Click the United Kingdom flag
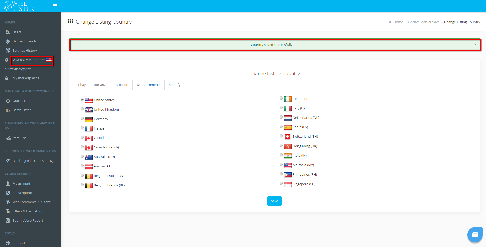The image size is (486, 247). [x=89, y=110]
